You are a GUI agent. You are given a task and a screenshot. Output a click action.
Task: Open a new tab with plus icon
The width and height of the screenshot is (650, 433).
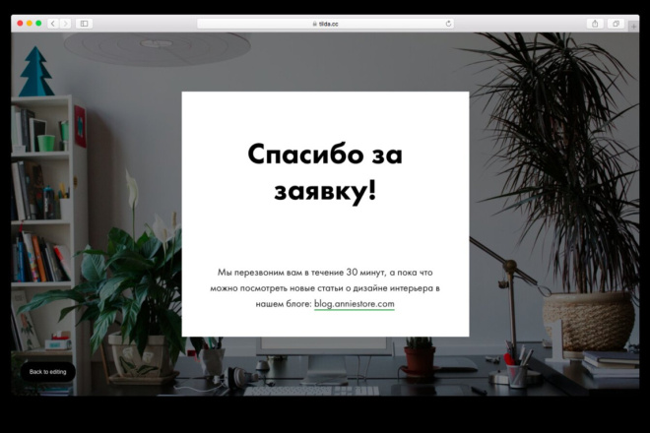point(633,27)
